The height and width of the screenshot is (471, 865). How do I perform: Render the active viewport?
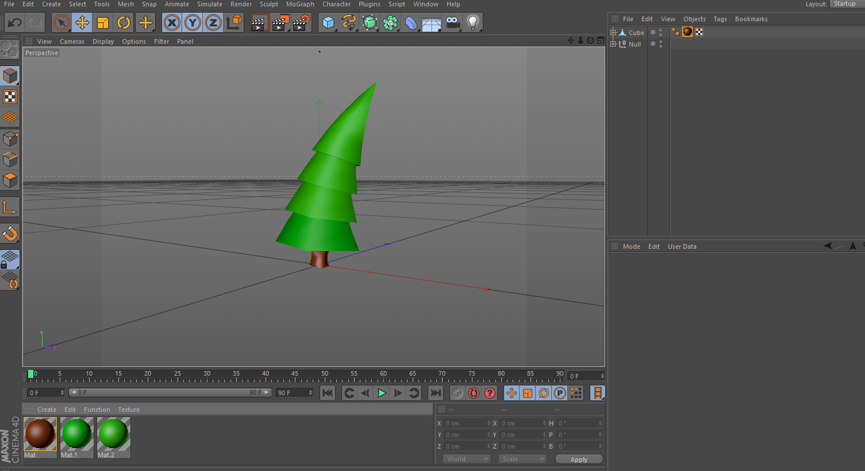tap(259, 22)
